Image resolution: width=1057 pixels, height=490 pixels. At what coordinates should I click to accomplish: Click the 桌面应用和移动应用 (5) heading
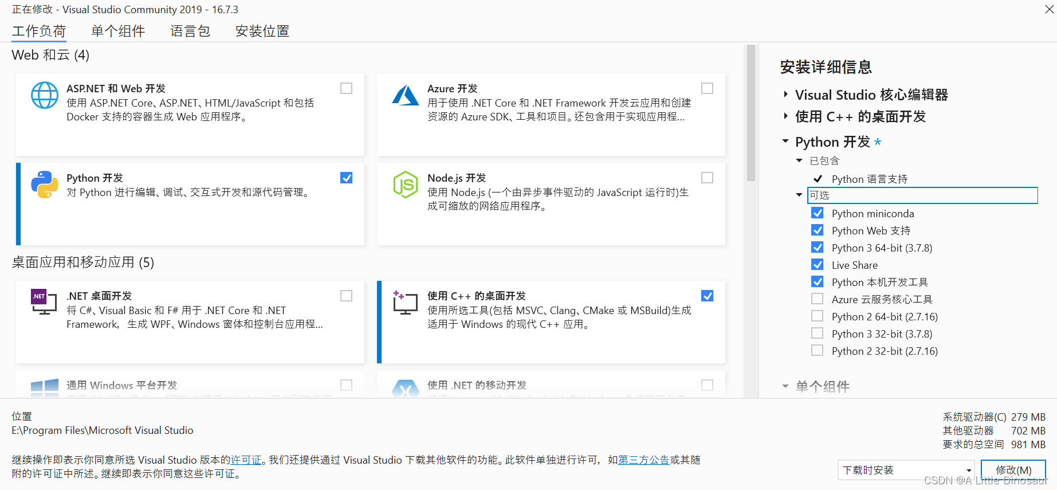tap(83, 262)
